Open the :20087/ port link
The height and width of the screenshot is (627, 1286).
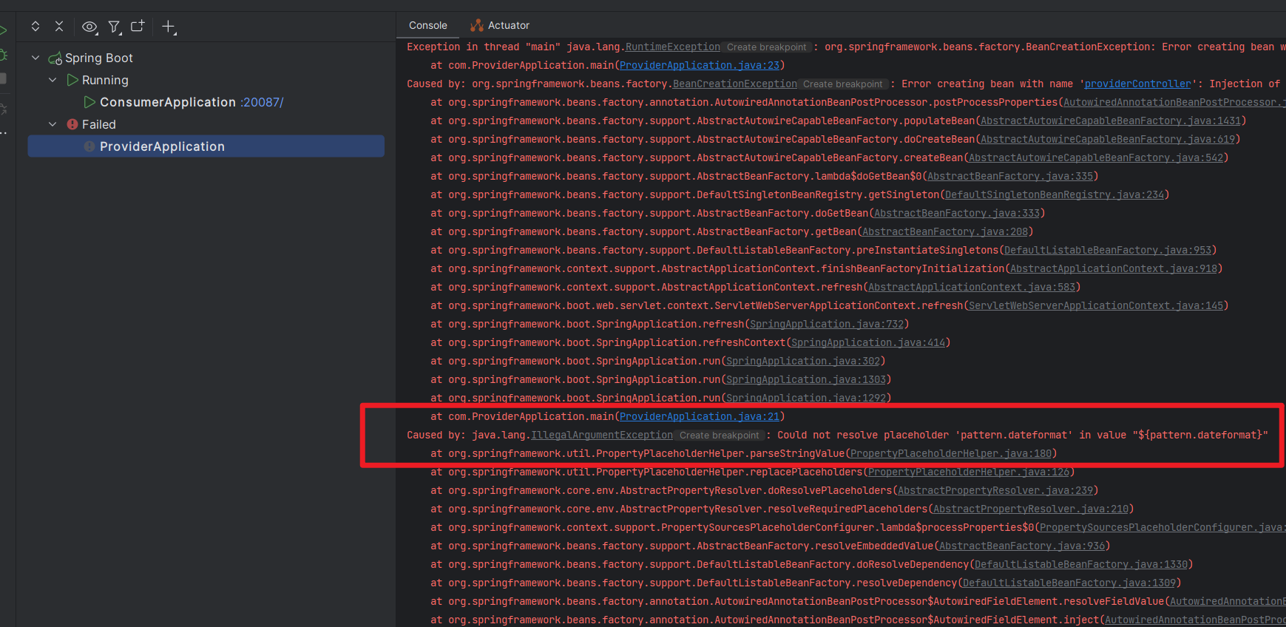coord(262,102)
